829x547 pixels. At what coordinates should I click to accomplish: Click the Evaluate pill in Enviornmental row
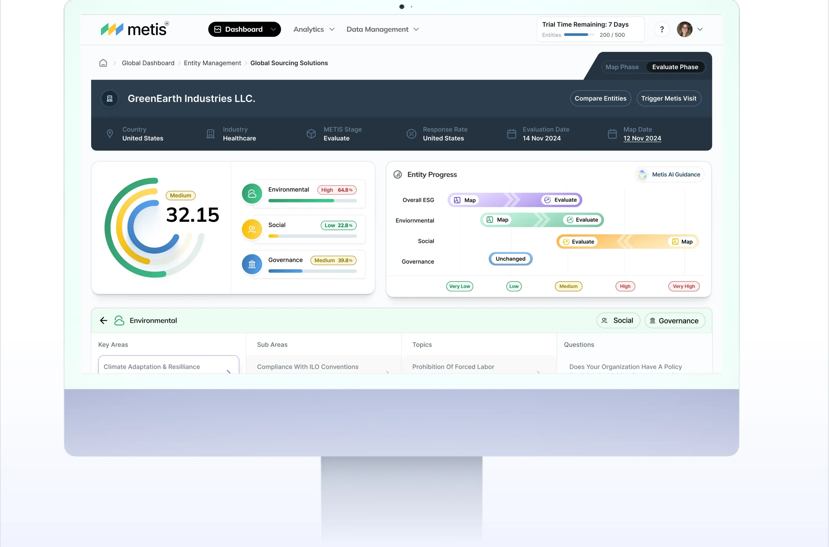[582, 220]
